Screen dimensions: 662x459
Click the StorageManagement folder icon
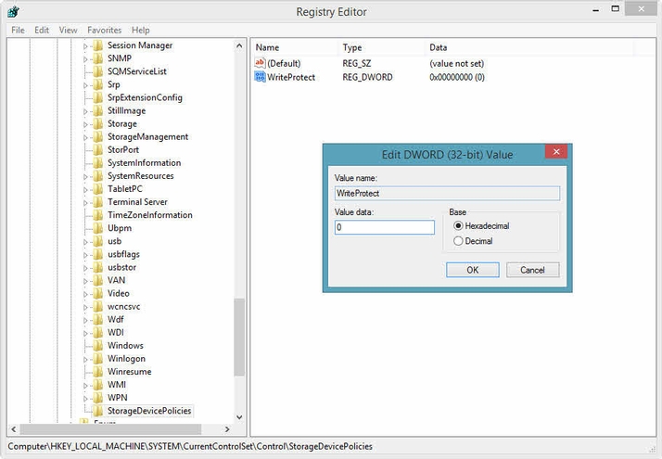[98, 137]
